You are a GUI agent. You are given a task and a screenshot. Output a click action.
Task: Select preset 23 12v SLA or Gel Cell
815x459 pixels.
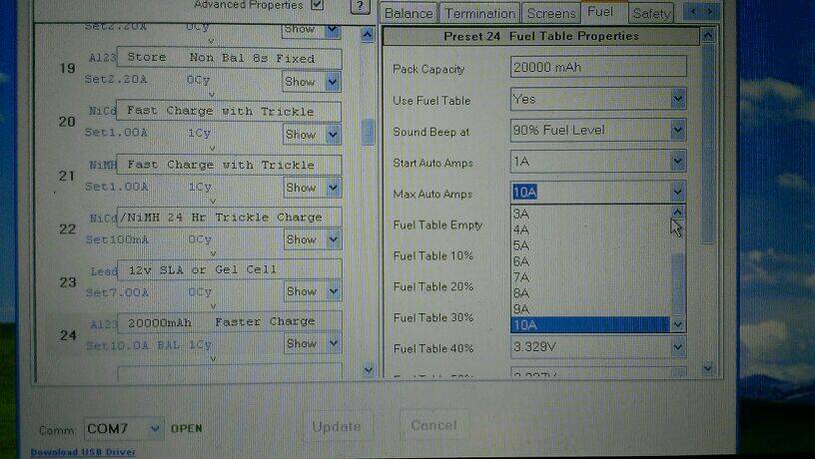click(230, 269)
